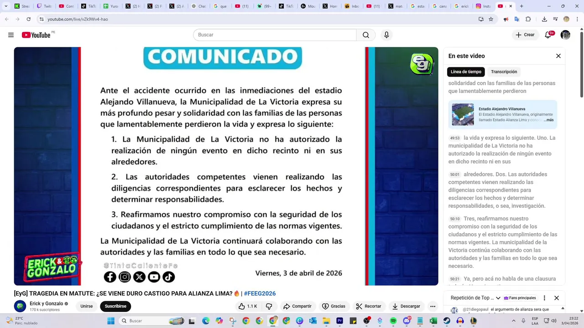Open YouTube notifications bell
Screen dimensions: 584x328
[x=548, y=35]
